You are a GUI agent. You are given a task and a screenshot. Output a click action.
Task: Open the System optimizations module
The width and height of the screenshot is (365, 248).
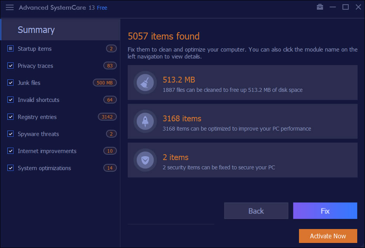tap(44, 168)
